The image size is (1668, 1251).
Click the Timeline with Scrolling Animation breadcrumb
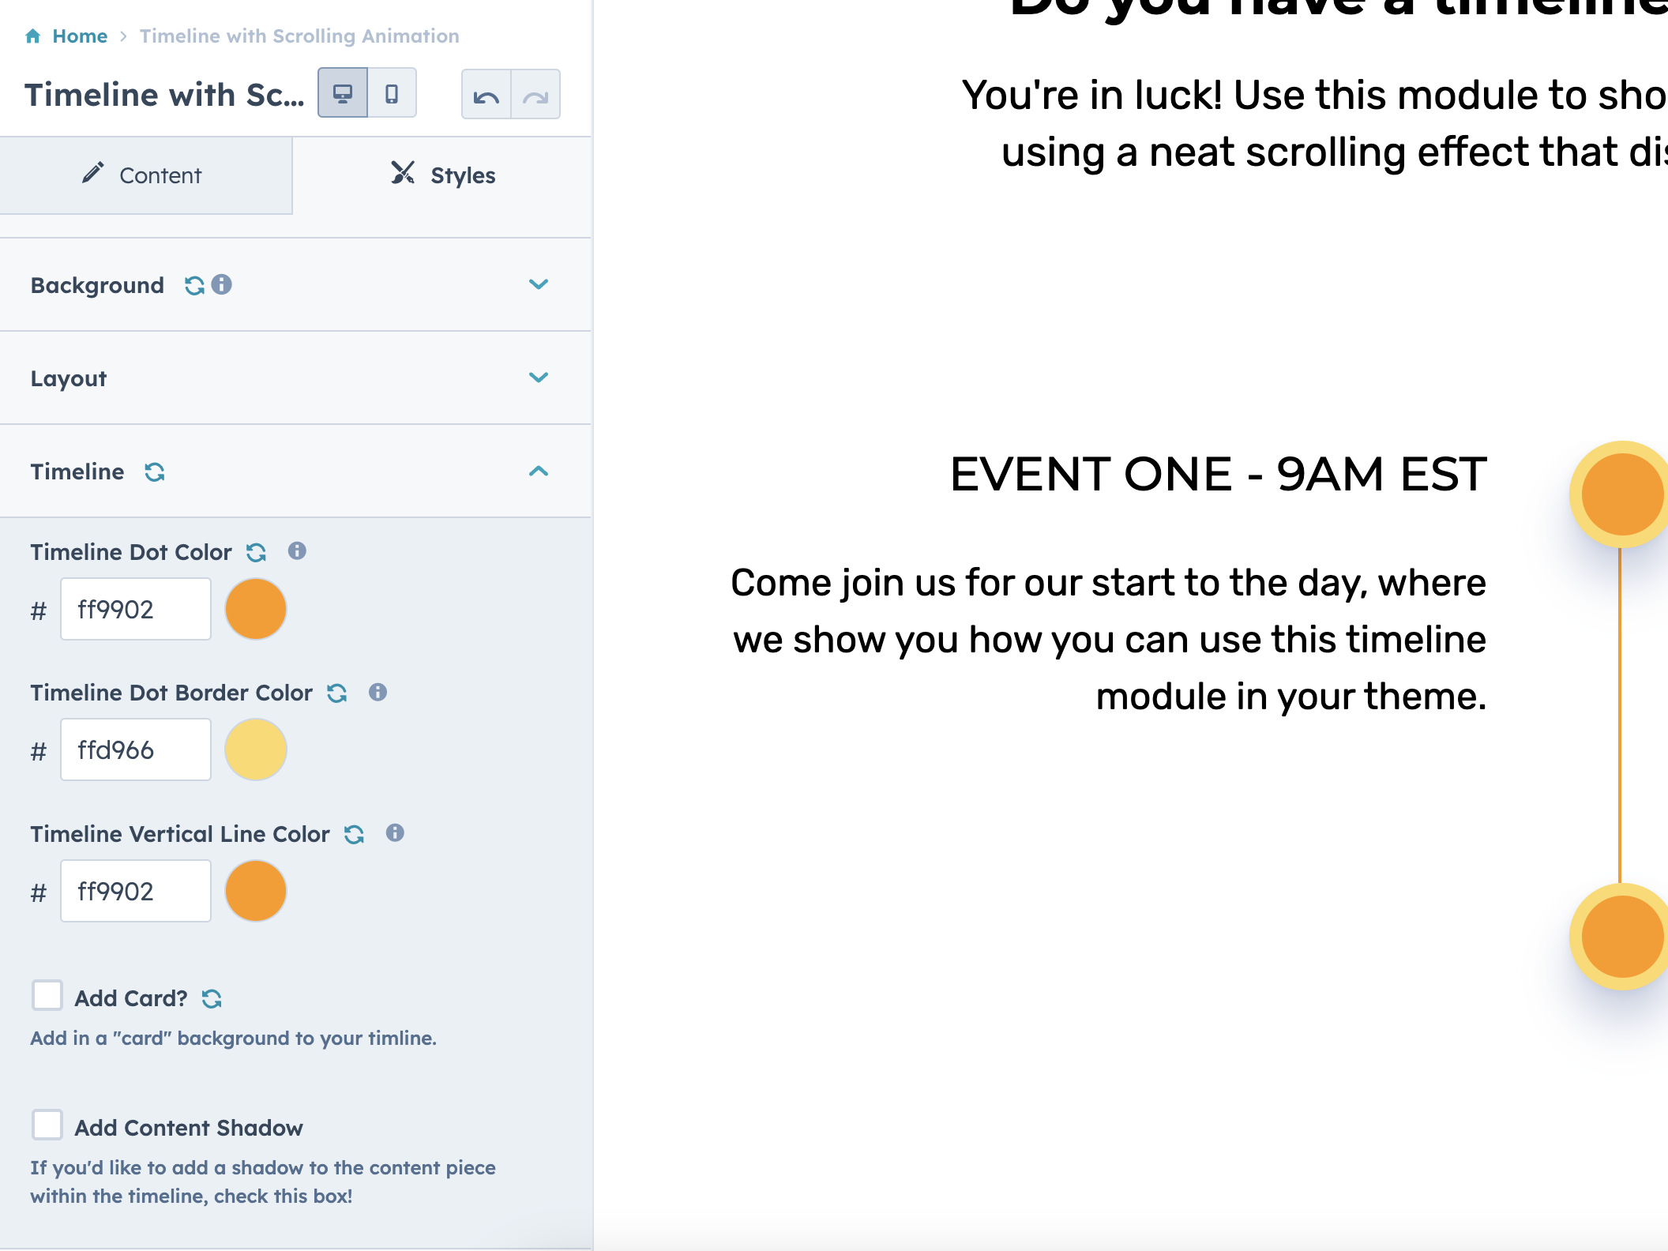click(299, 36)
